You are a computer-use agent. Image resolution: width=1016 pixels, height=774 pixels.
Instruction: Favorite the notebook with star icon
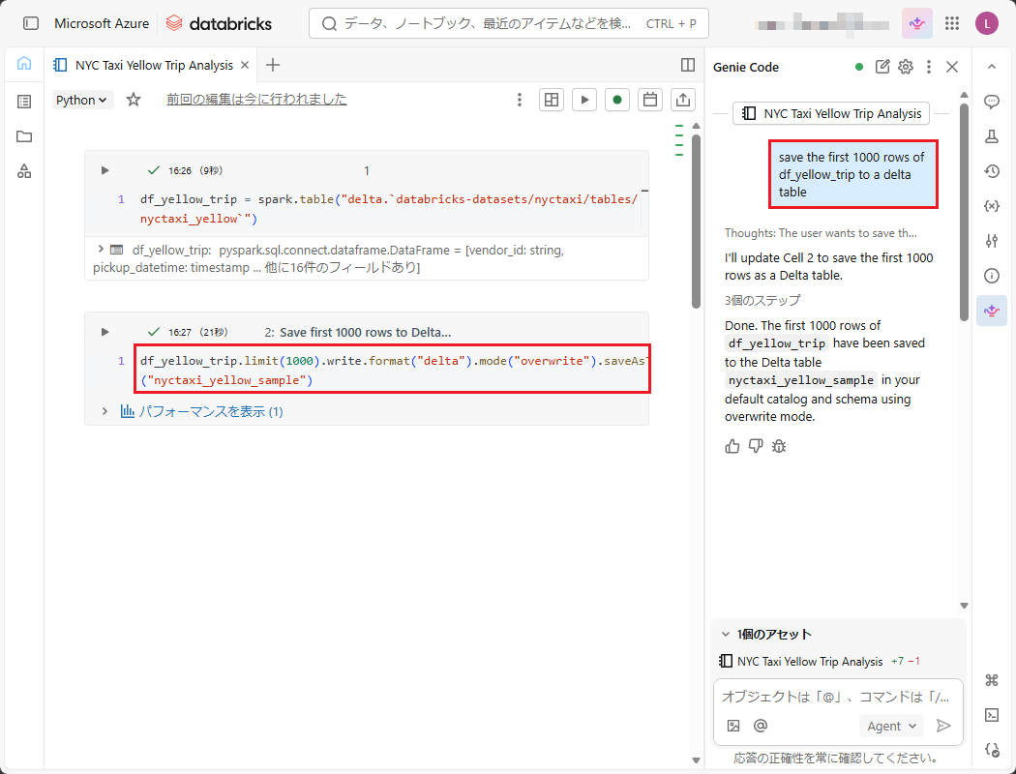(134, 100)
